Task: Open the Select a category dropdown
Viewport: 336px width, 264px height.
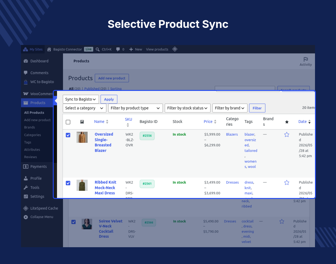Action: tap(84, 108)
